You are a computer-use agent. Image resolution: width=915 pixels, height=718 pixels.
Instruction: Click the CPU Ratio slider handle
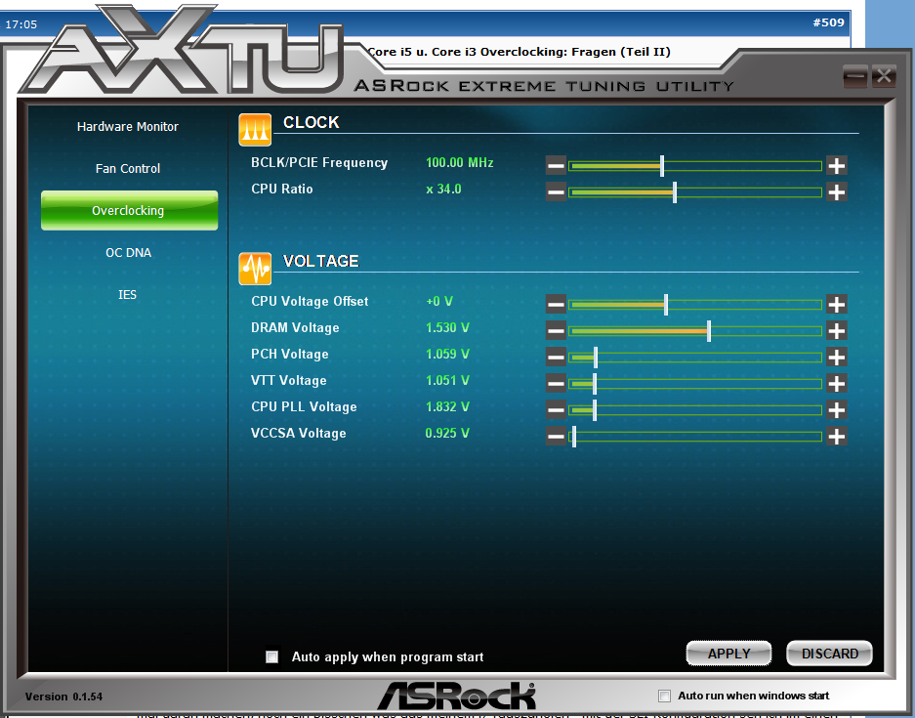675,192
